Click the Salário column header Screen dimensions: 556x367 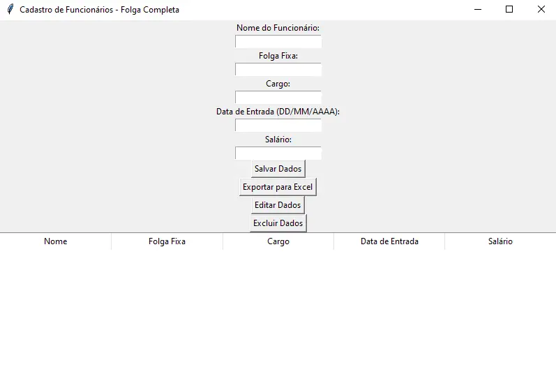coord(500,241)
